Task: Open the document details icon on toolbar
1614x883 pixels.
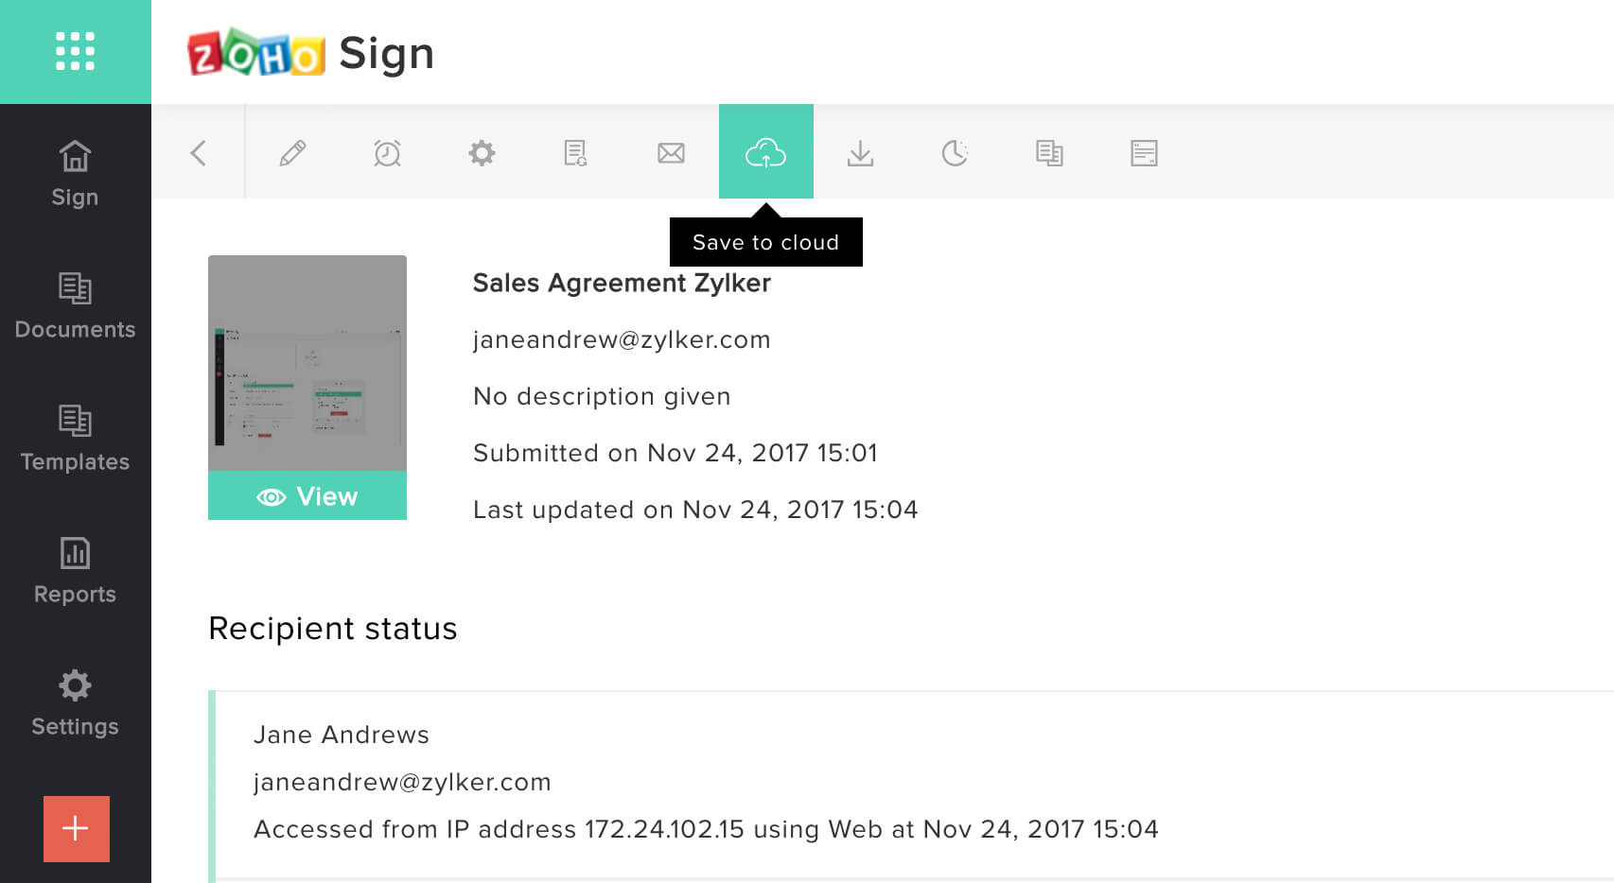Action: (1144, 151)
